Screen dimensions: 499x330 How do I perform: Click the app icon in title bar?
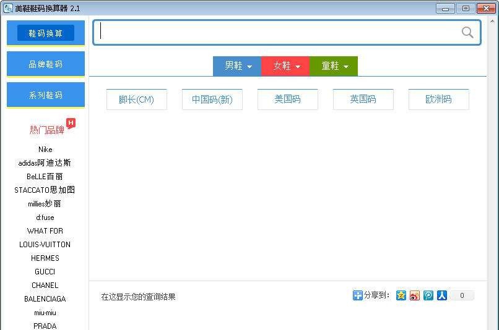coord(8,8)
